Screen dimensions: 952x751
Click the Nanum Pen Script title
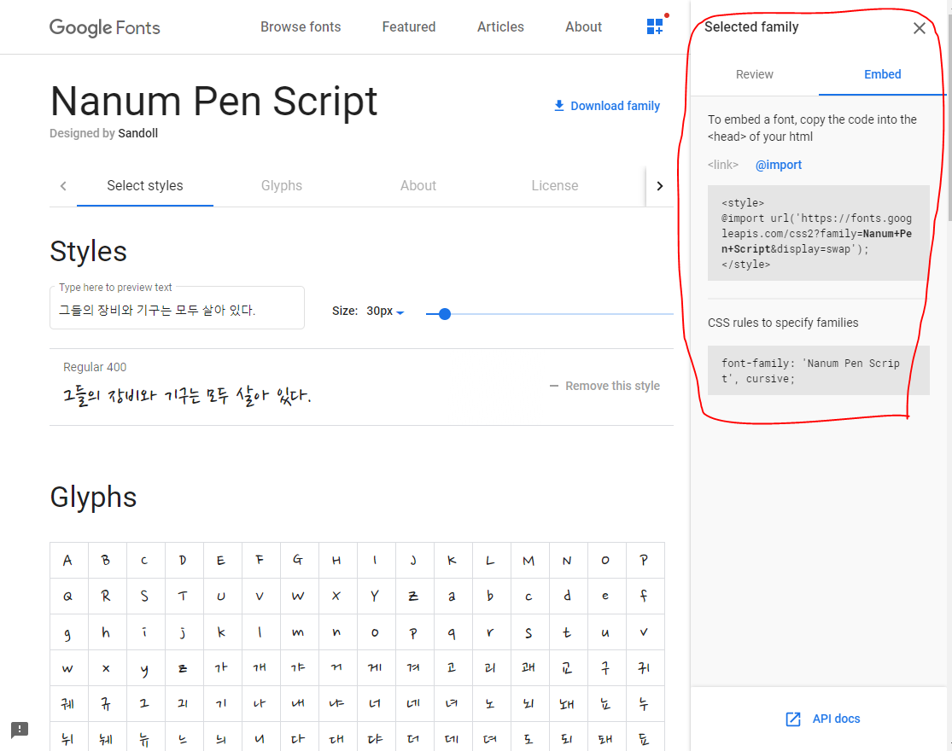(x=213, y=101)
